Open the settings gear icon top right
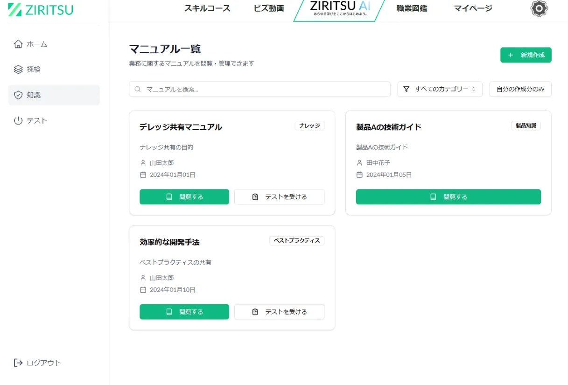This screenshot has height=385, width=568. [539, 8]
